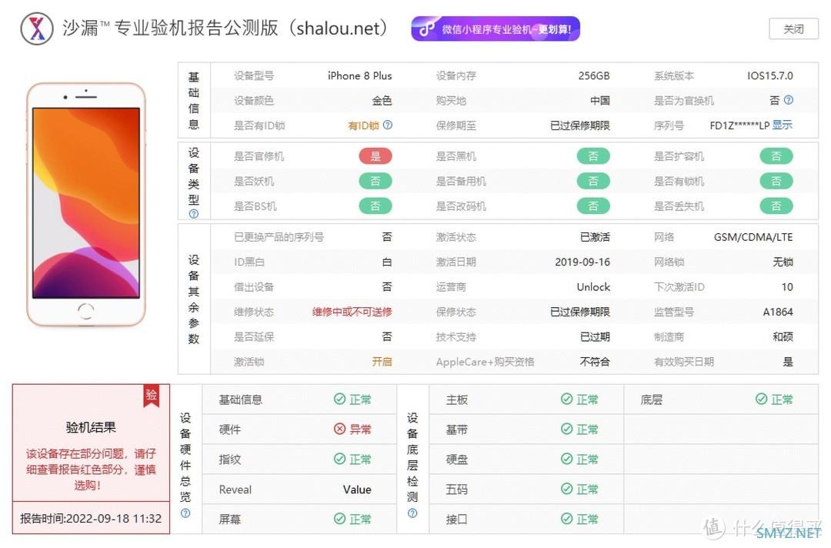
Task: Click the IOS15.7.0 system version value
Action: [770, 75]
